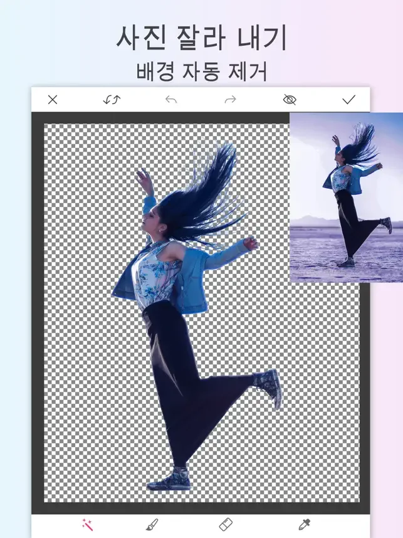Tap the '배경 자동 제거' subtitle
This screenshot has width=403, height=538.
click(x=201, y=71)
